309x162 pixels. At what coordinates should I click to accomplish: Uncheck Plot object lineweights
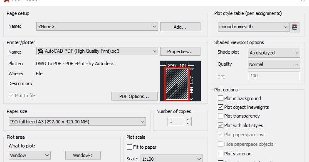point(220,107)
